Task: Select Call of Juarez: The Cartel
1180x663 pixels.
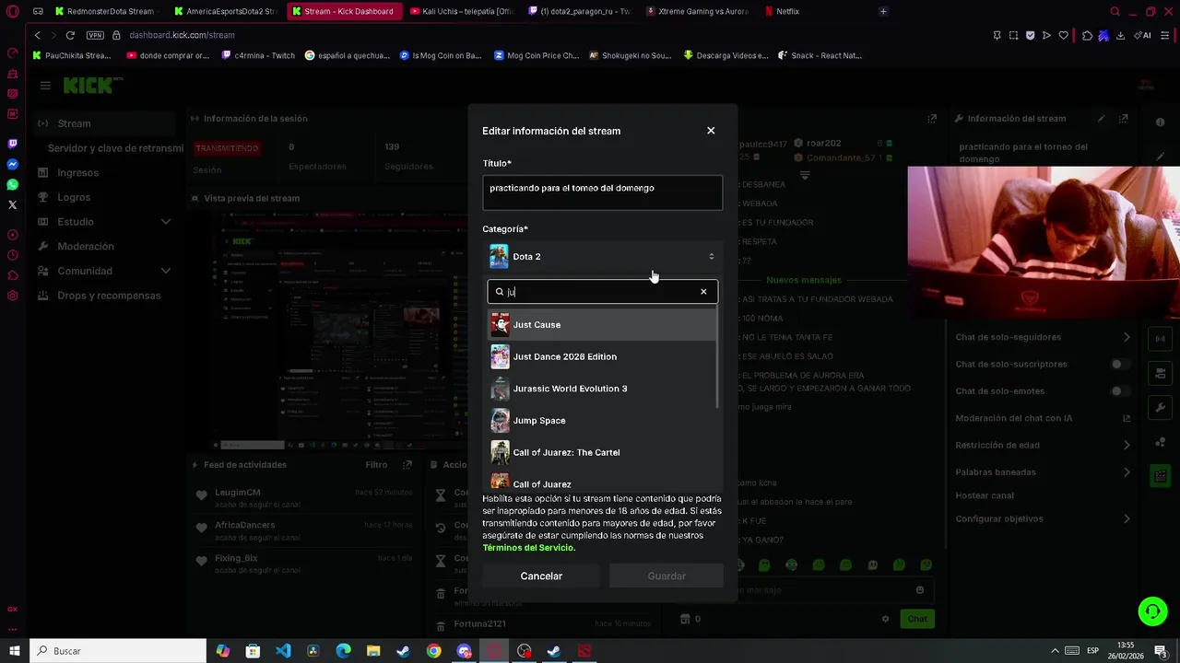Action: pos(602,452)
